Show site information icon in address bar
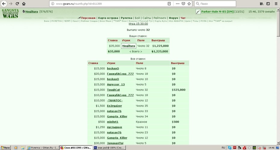 (53, 4)
